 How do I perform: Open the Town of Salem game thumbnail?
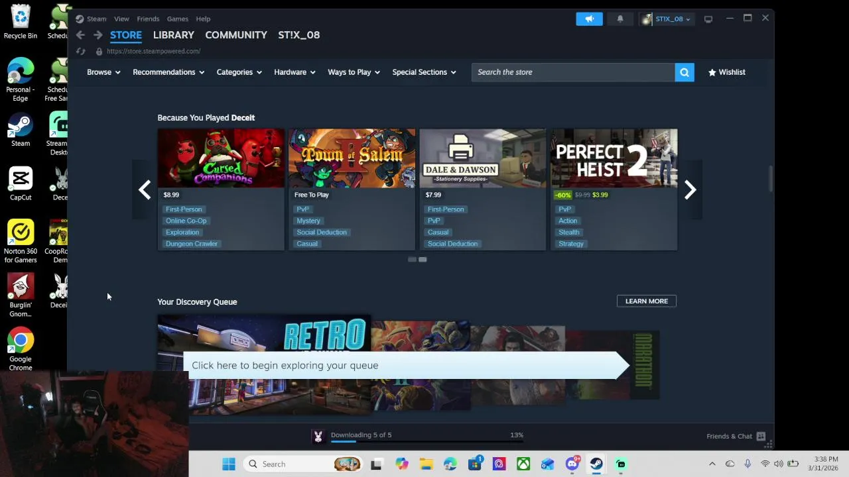tap(352, 158)
